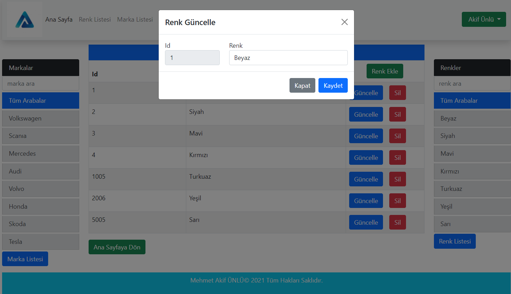Click Sil for the Sarı row
The width and height of the screenshot is (511, 294).
pyautogui.click(x=398, y=222)
